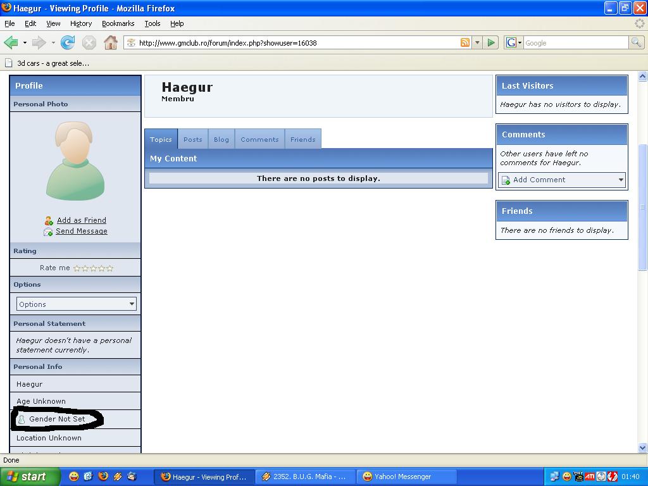The height and width of the screenshot is (486, 648).
Task: Click the site favicon in the address bar
Action: coord(131,42)
